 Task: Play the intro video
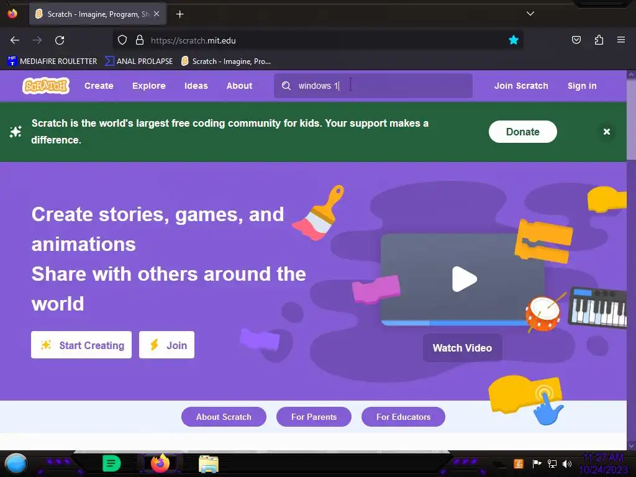pyautogui.click(x=464, y=279)
